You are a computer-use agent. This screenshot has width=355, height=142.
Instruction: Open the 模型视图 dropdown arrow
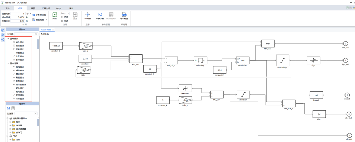pos(46,20)
